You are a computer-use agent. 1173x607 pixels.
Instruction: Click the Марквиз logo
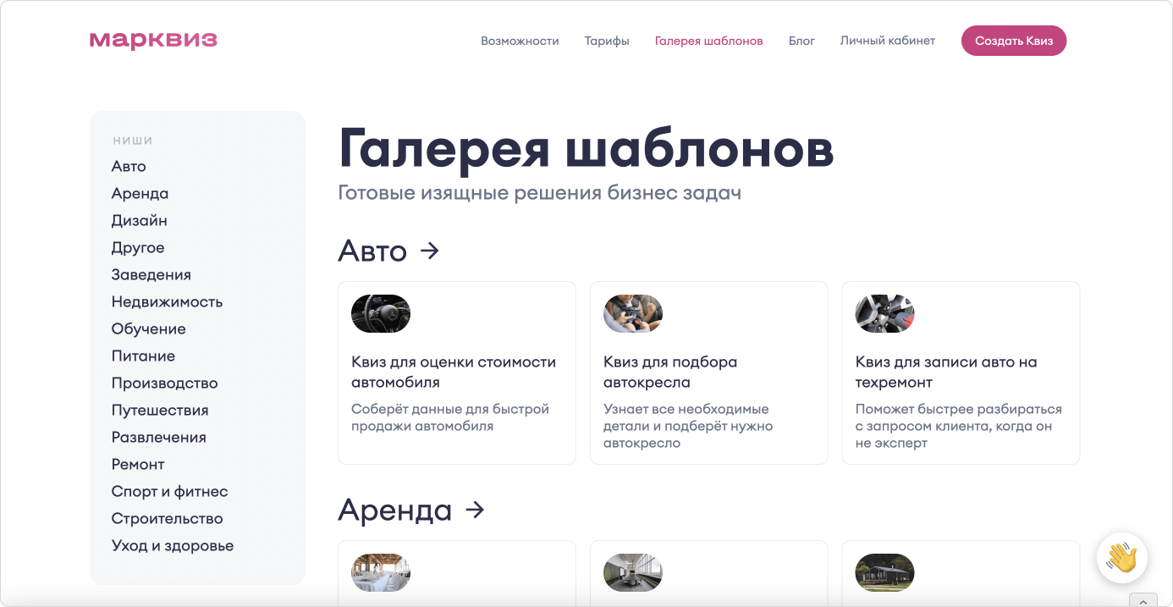coord(153,41)
